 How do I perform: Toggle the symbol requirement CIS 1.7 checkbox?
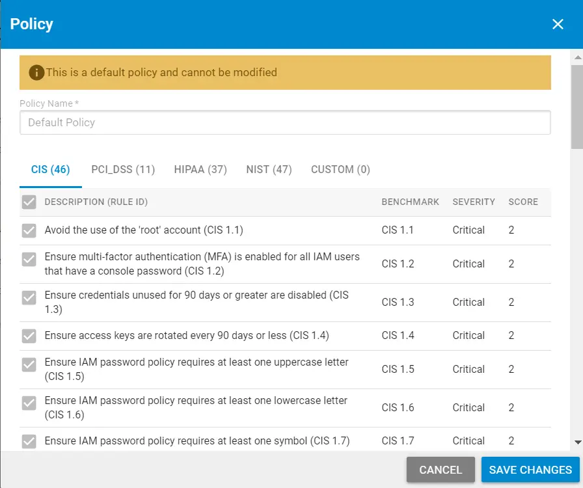tap(29, 441)
